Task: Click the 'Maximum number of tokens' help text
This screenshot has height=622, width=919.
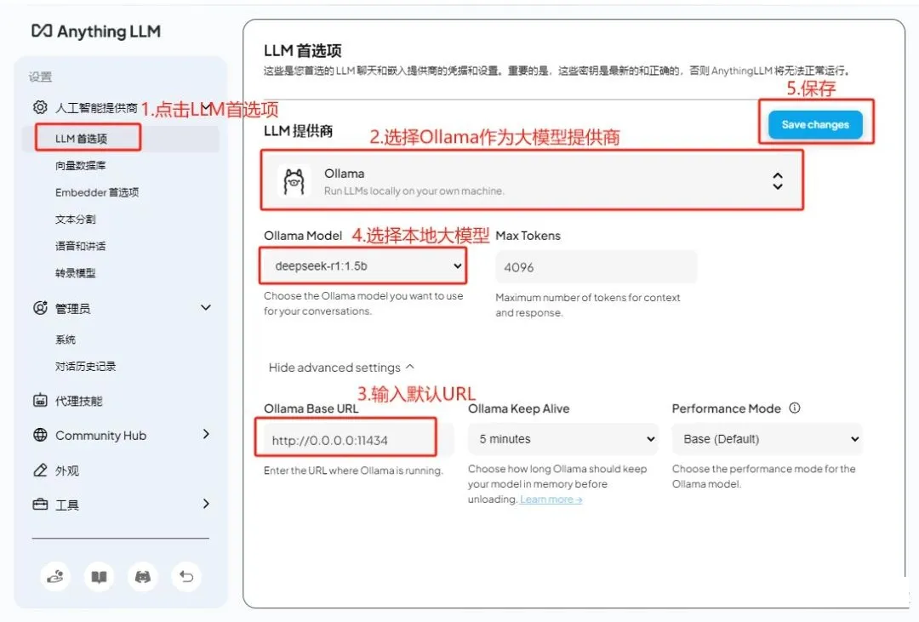Action: pos(588,305)
